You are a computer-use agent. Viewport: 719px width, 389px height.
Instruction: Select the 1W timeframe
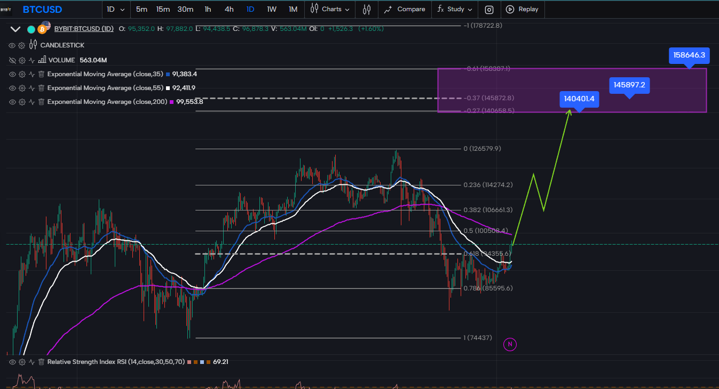[x=272, y=9]
